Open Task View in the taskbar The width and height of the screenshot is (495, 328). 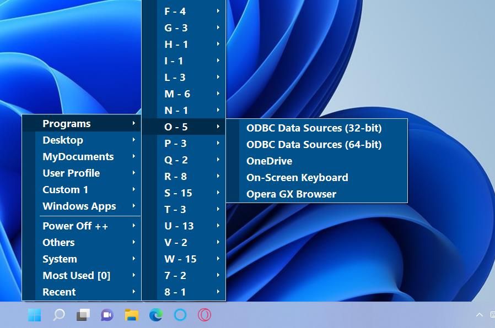pos(83,315)
